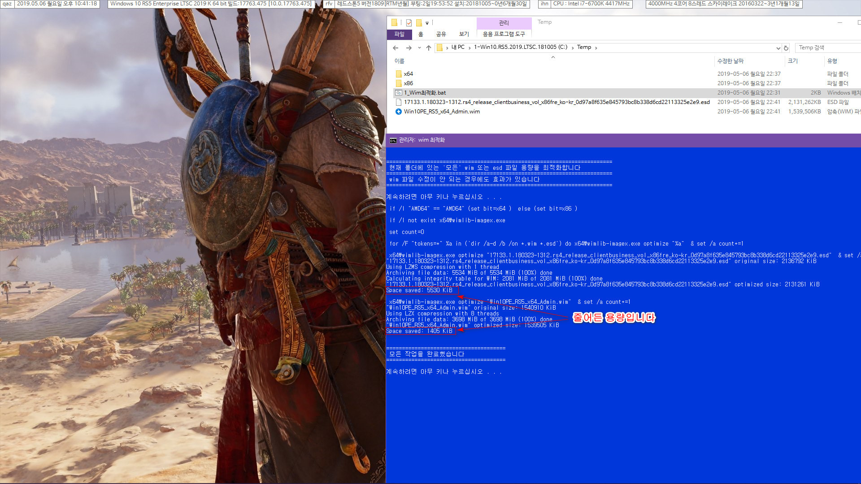
Task: Click the blue WIM file icon
Action: point(399,112)
